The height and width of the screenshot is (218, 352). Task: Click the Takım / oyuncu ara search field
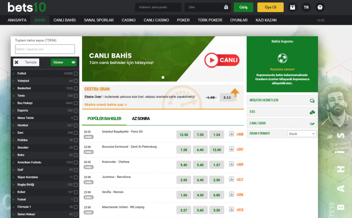(45, 49)
